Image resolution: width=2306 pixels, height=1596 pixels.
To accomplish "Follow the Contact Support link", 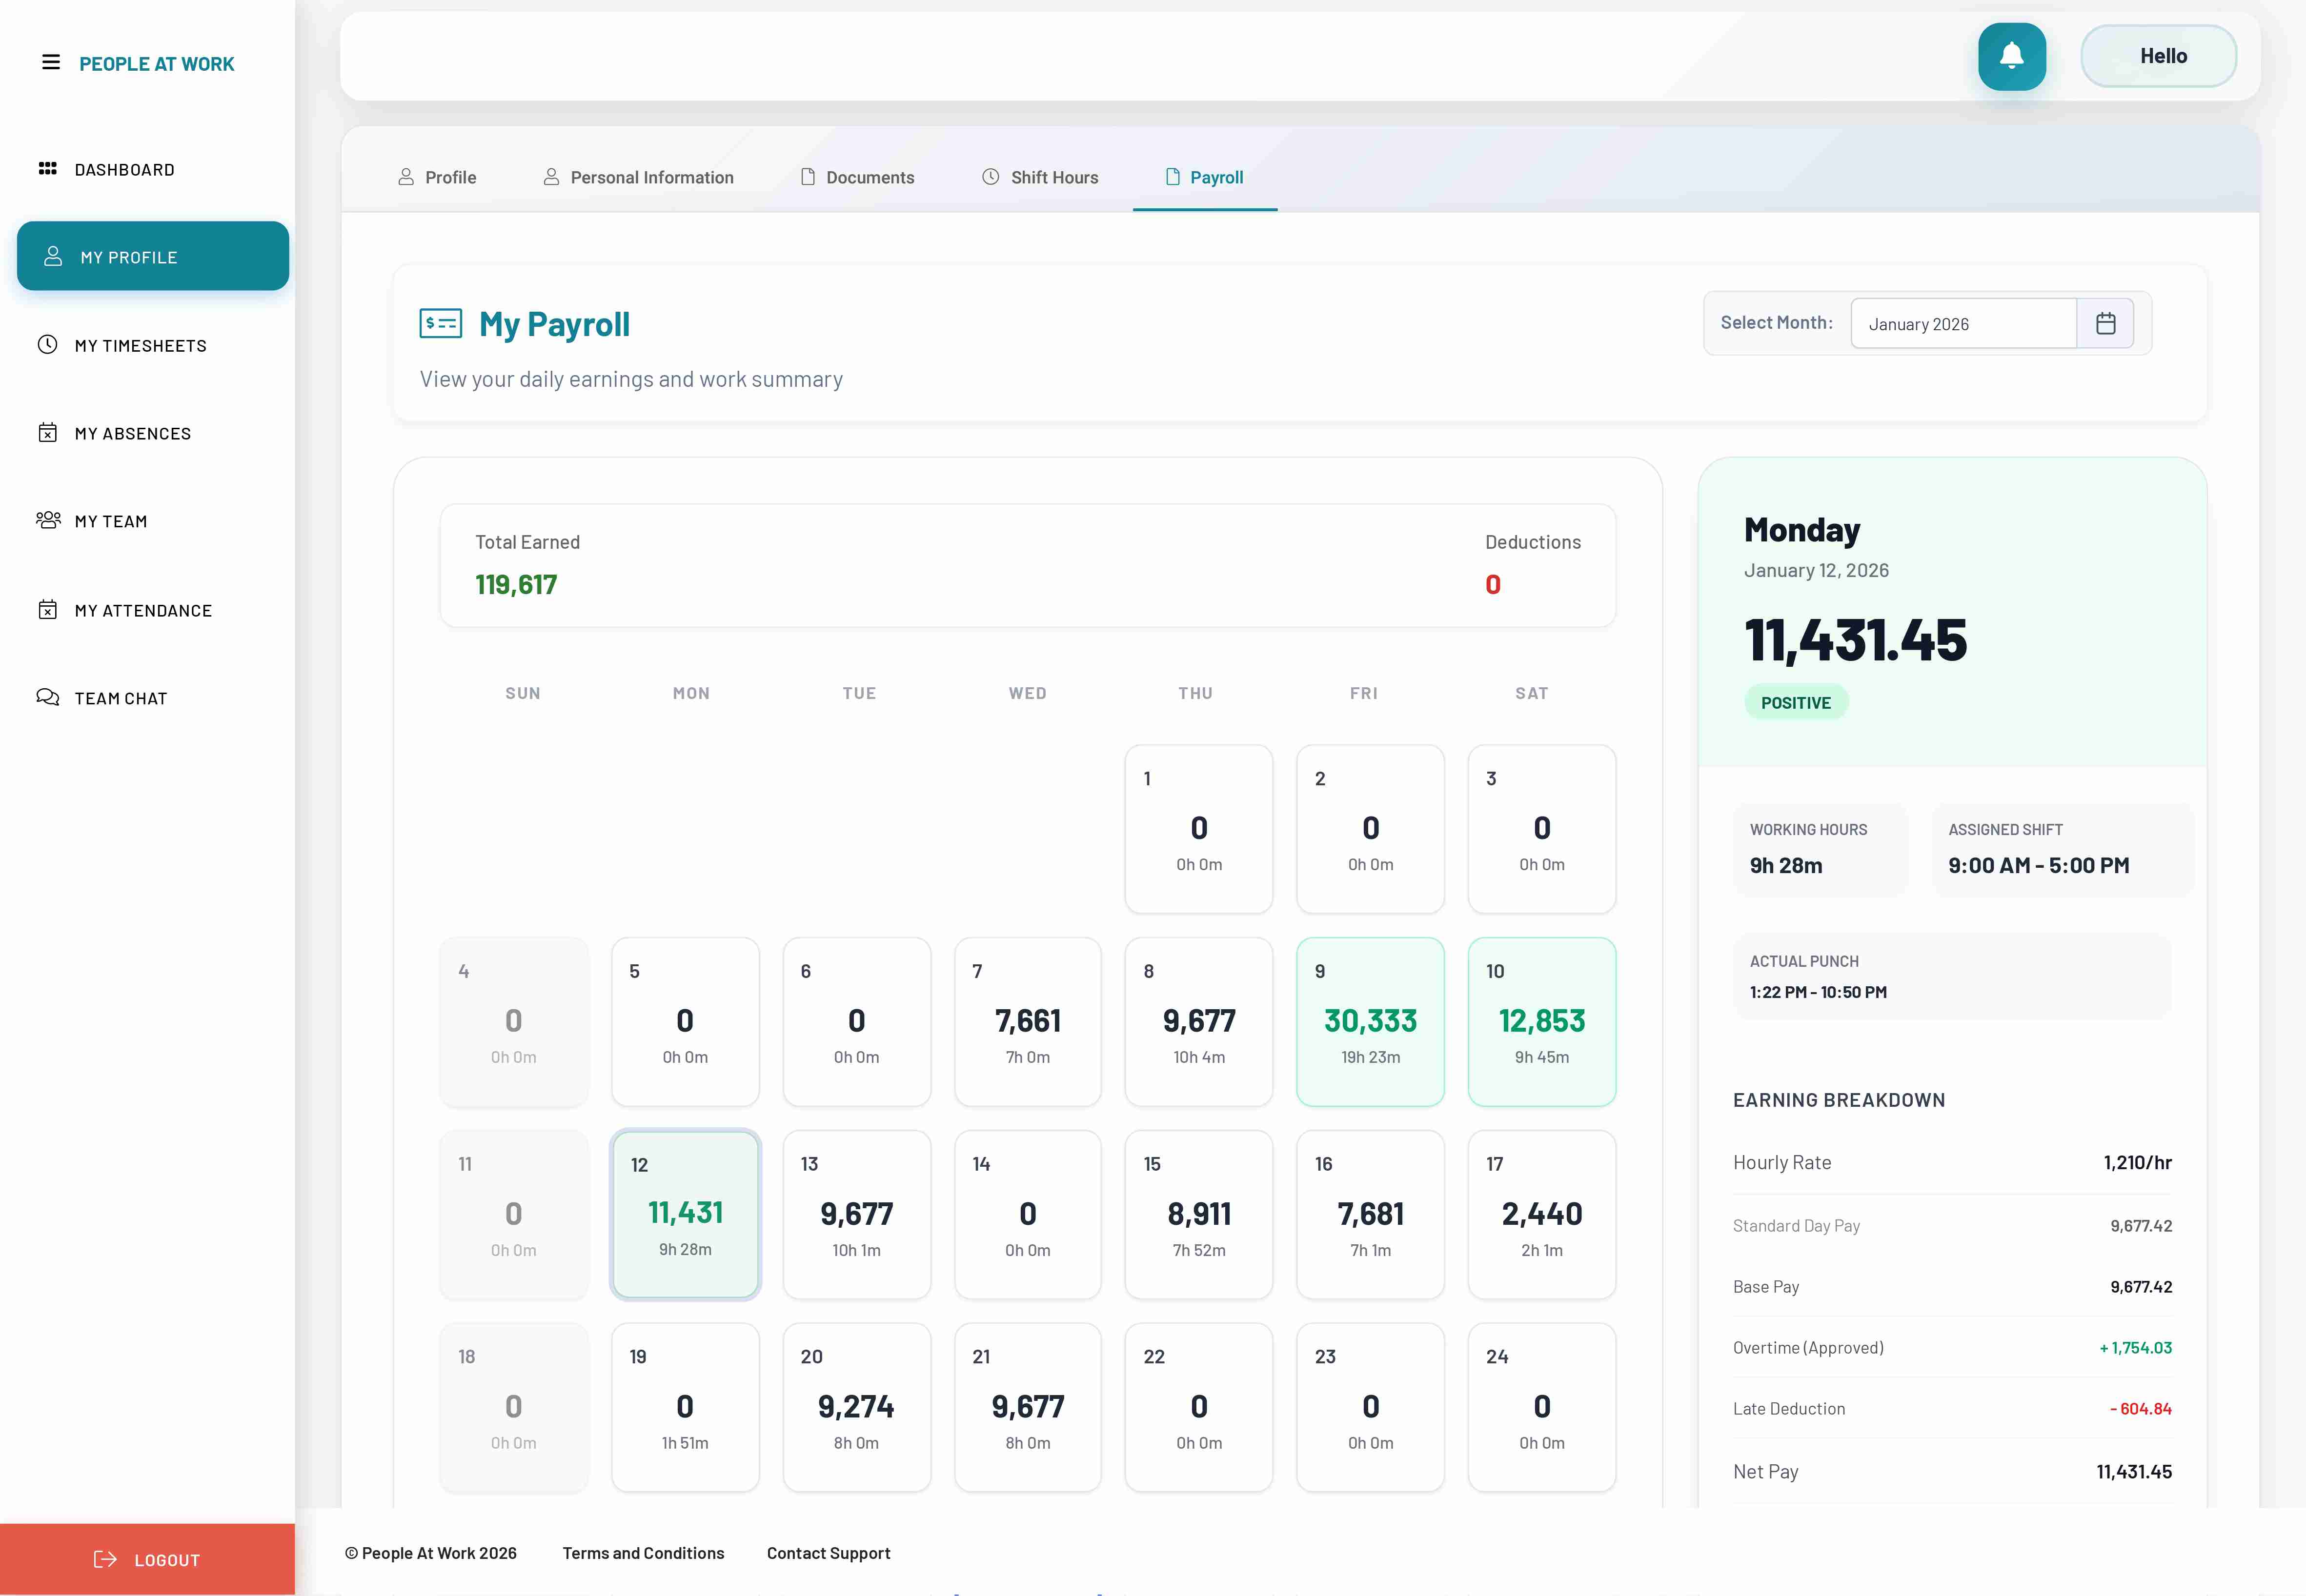I will click(x=829, y=1553).
